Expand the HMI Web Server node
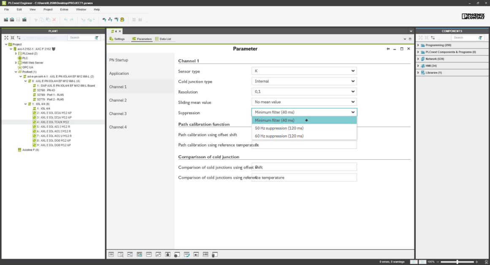 tap(16, 63)
